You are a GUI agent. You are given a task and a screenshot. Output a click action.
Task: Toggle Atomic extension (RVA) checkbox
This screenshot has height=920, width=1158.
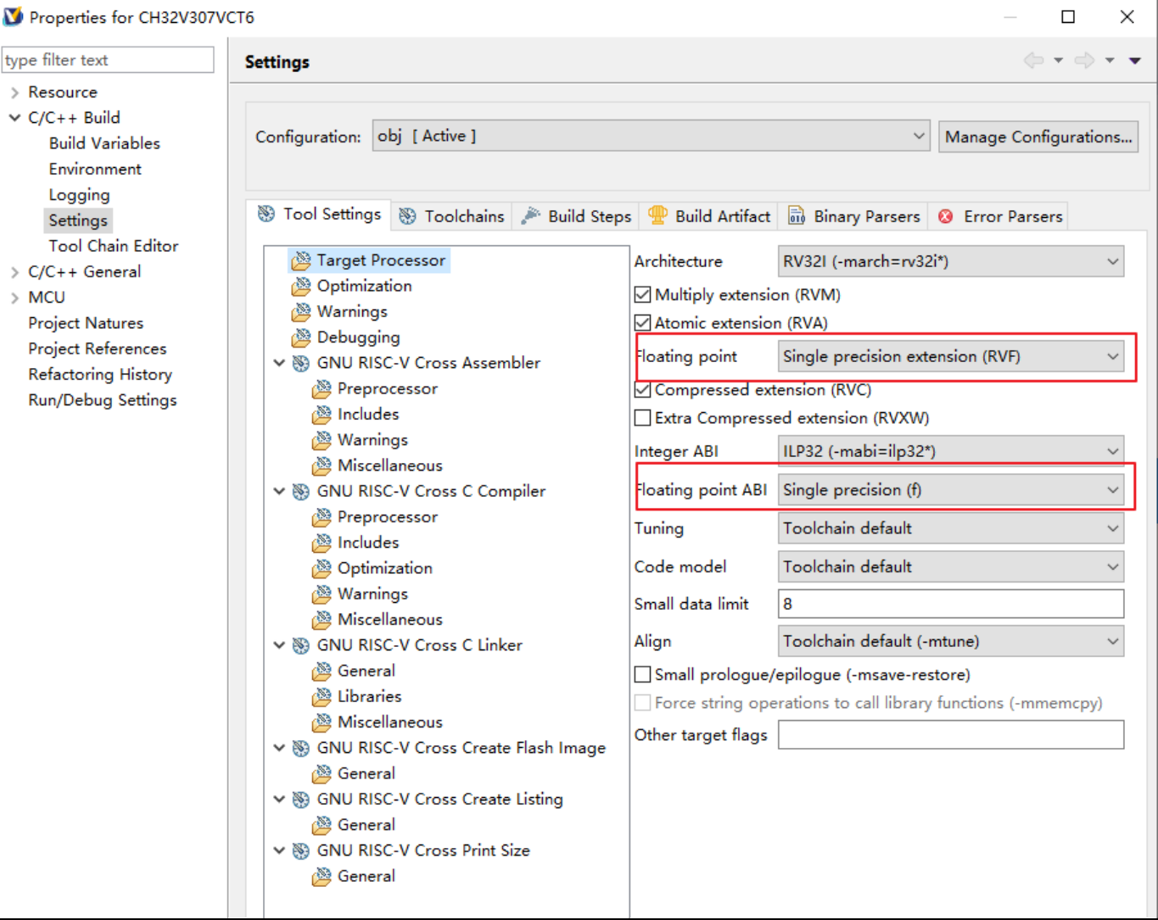click(x=643, y=323)
